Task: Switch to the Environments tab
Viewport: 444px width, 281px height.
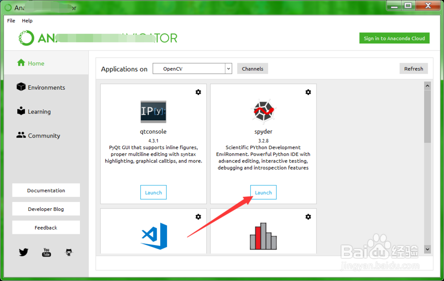Action: [x=46, y=87]
